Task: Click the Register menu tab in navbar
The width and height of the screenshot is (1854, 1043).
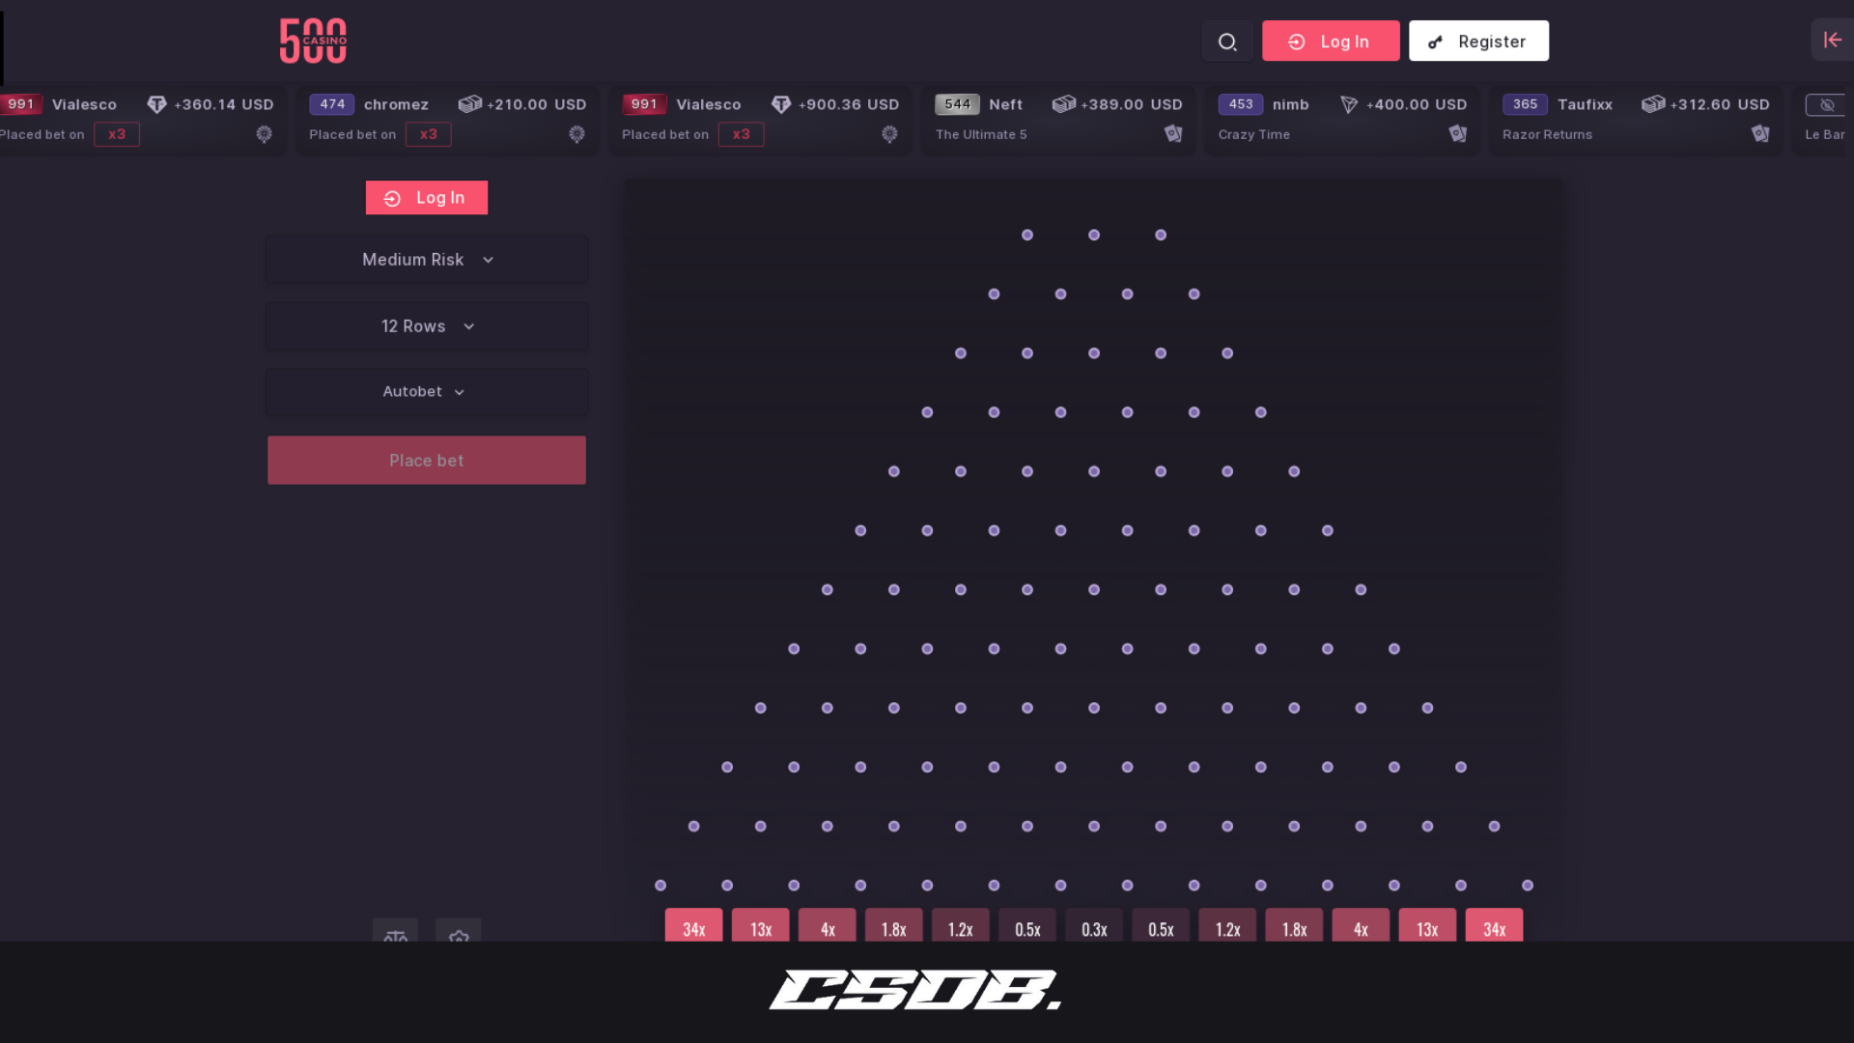Action: pyautogui.click(x=1478, y=41)
